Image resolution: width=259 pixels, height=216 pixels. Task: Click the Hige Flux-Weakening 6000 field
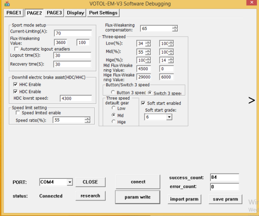click(x=166, y=77)
